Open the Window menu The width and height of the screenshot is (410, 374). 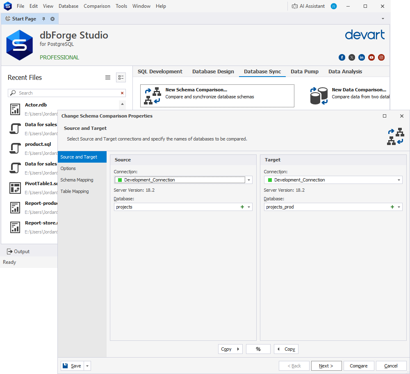tap(141, 6)
